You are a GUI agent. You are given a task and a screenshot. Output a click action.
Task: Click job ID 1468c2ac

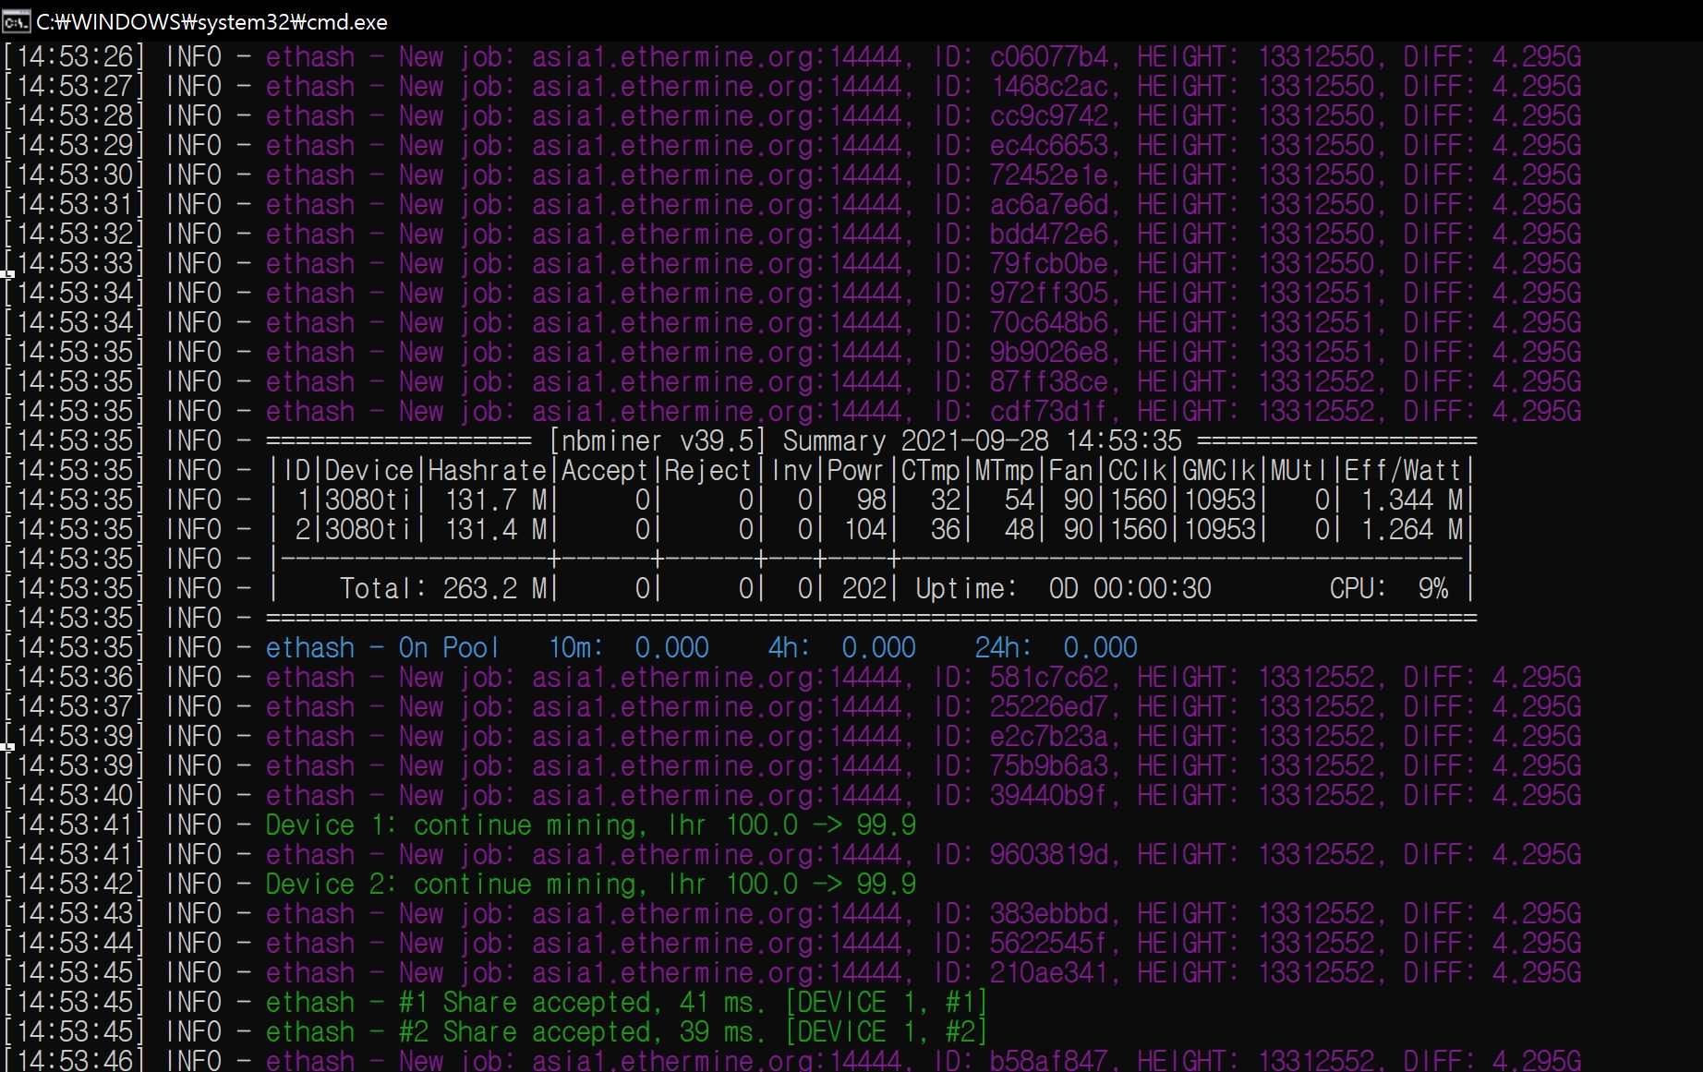pos(1049,87)
